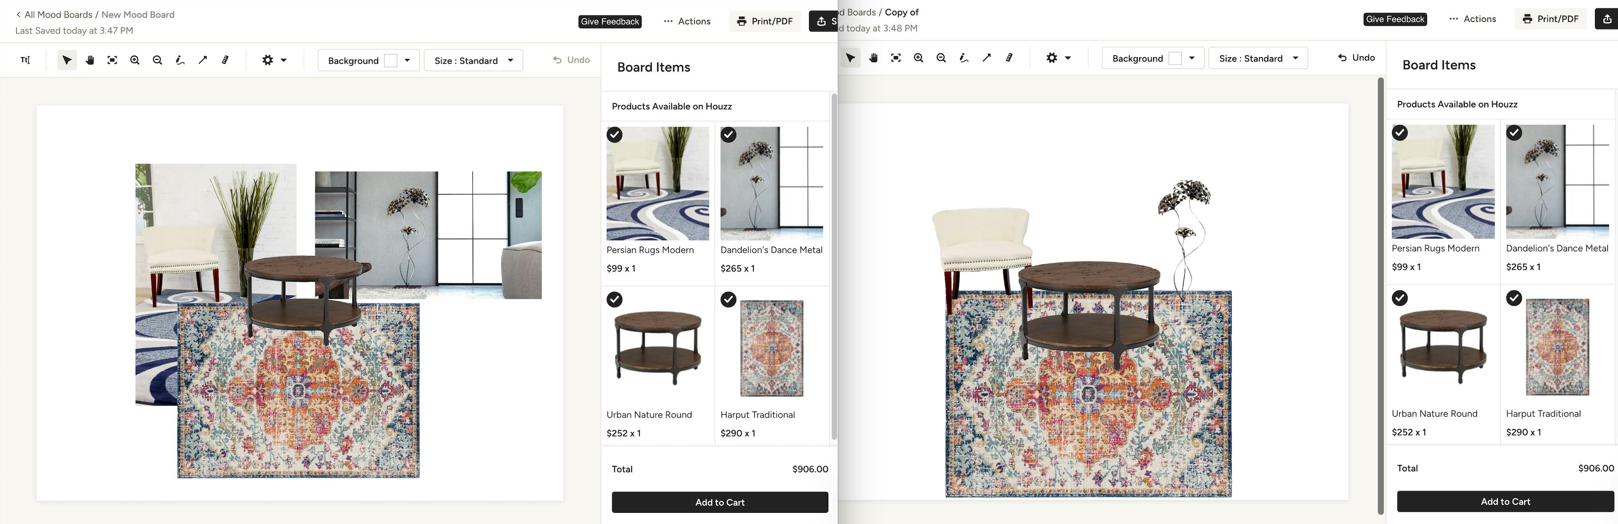Open Harput Traditional rug thumbnail in Copy of panel
Image resolution: width=1618 pixels, height=524 pixels.
coord(1558,347)
